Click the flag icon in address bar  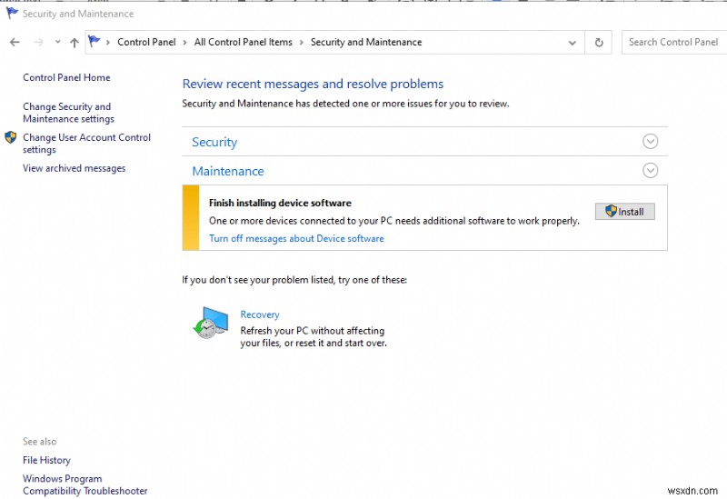(x=95, y=41)
